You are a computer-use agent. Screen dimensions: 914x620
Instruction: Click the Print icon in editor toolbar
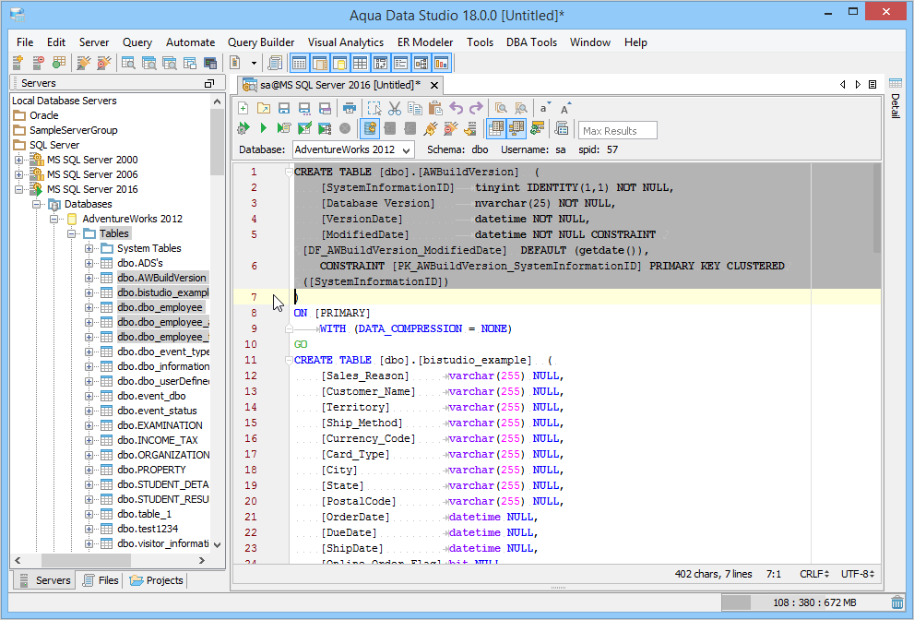pyautogui.click(x=349, y=108)
